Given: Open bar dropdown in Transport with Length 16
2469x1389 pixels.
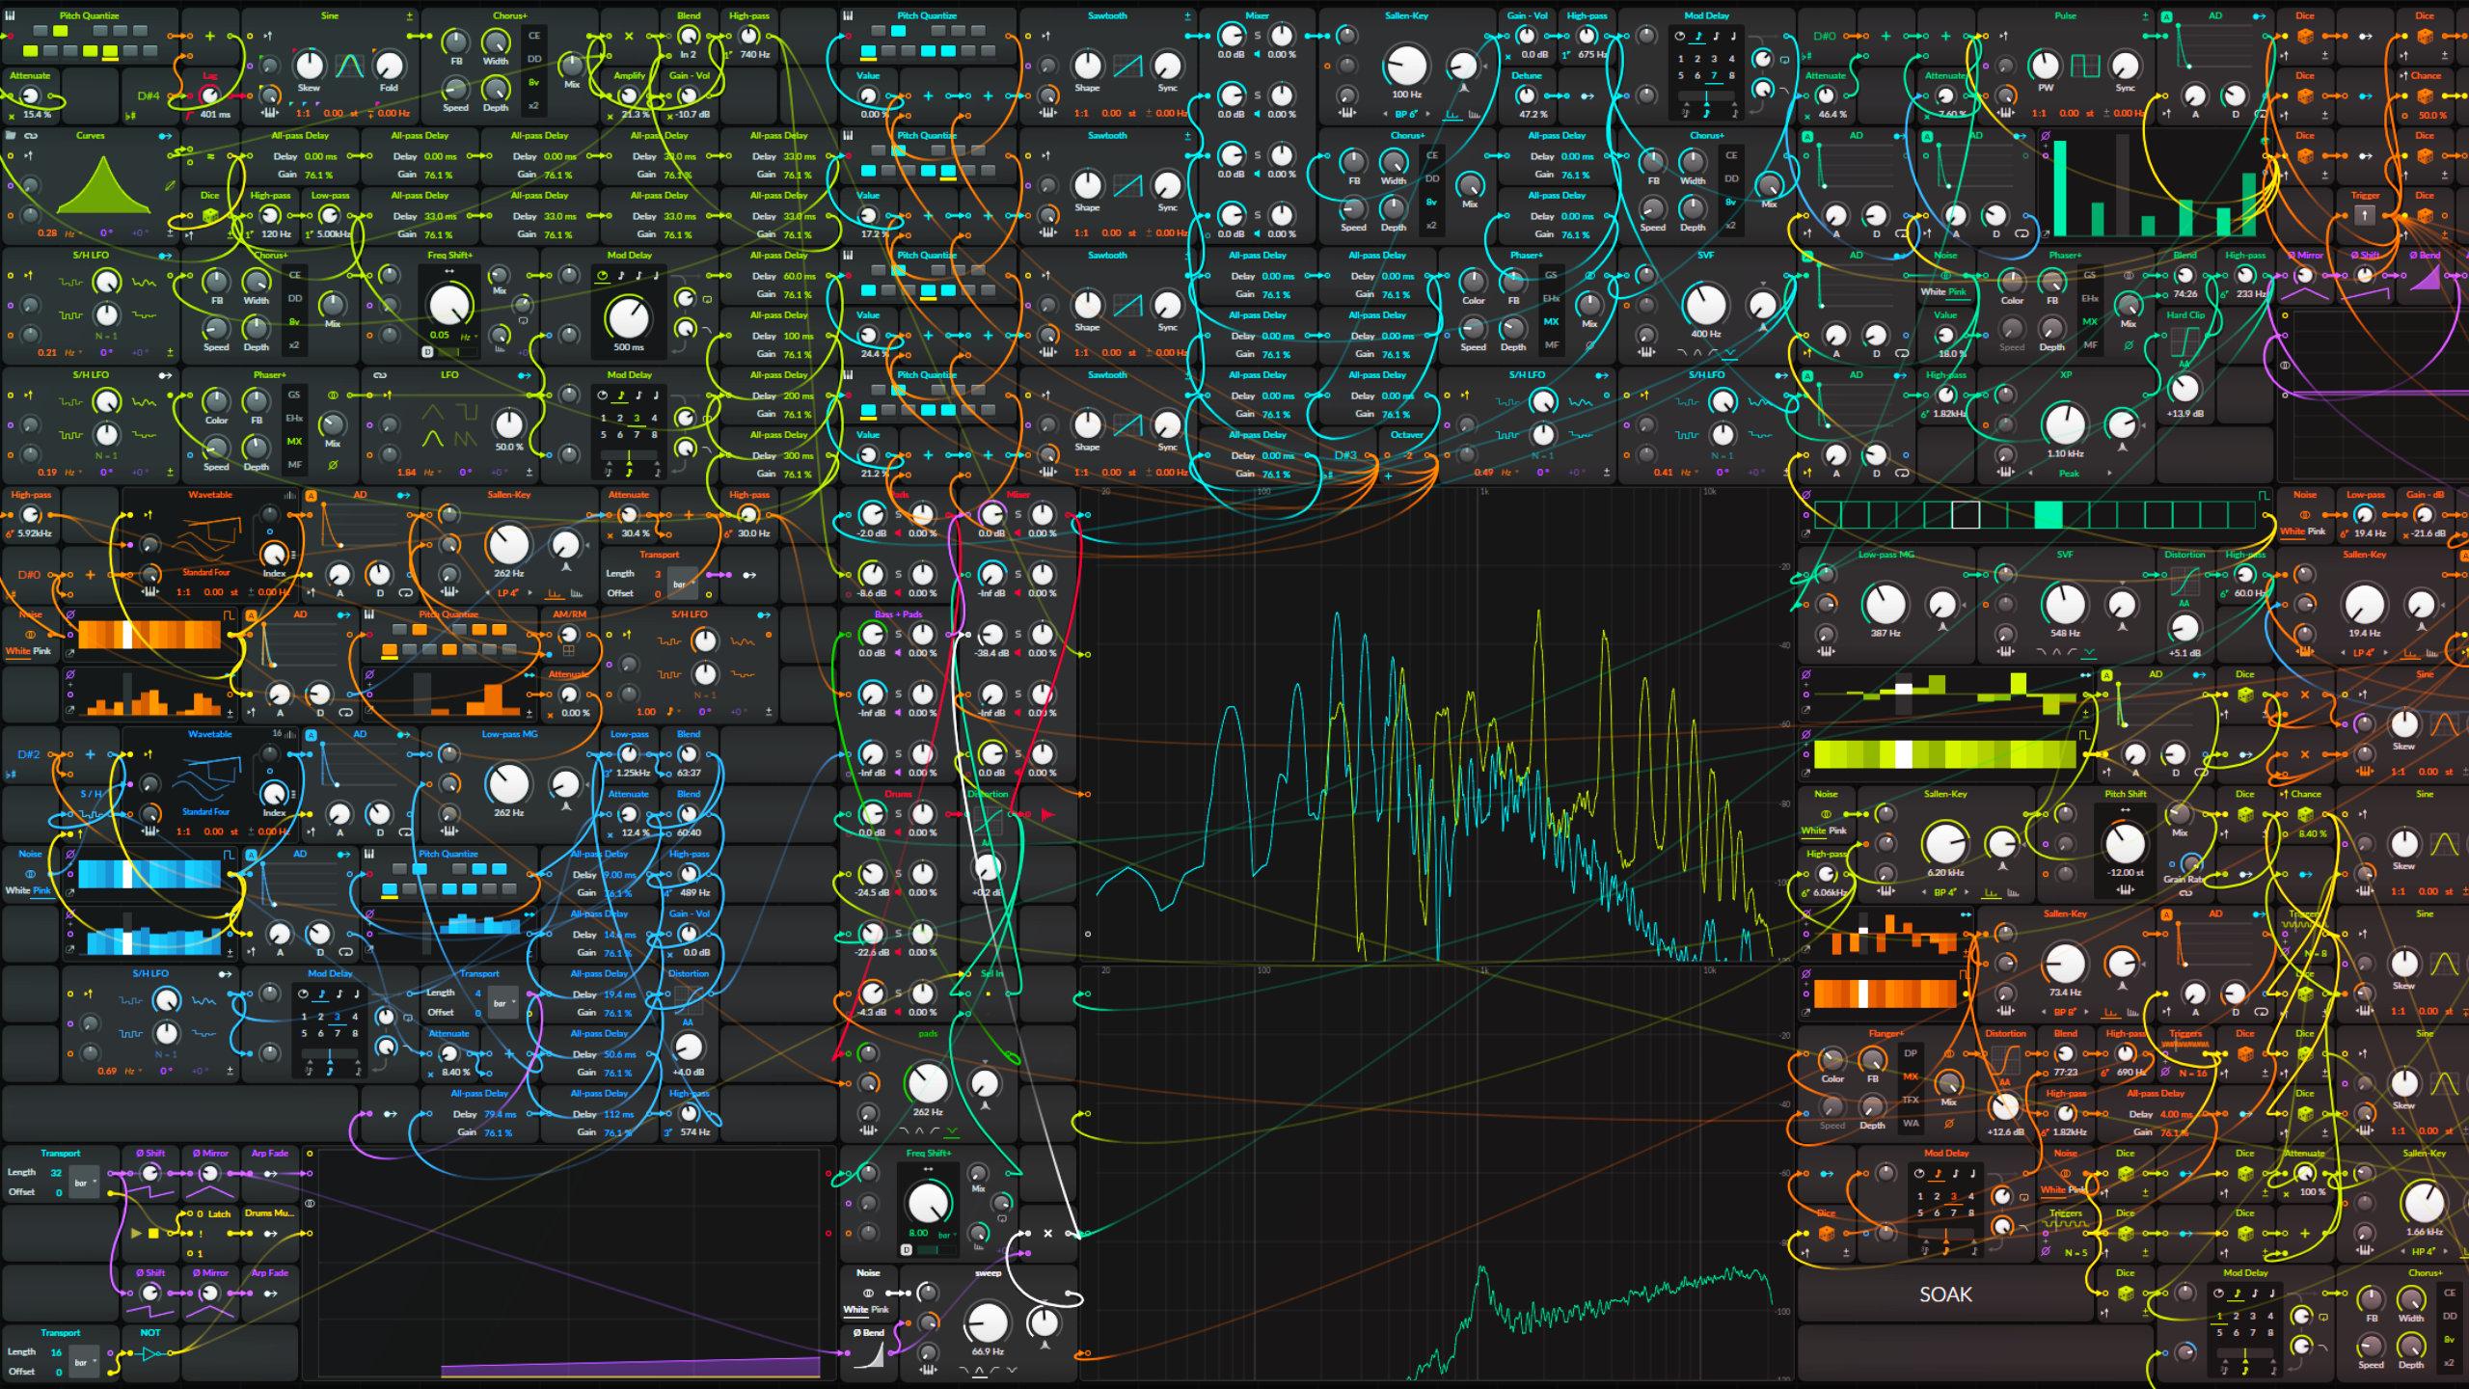Looking at the screenshot, I should 83,1362.
